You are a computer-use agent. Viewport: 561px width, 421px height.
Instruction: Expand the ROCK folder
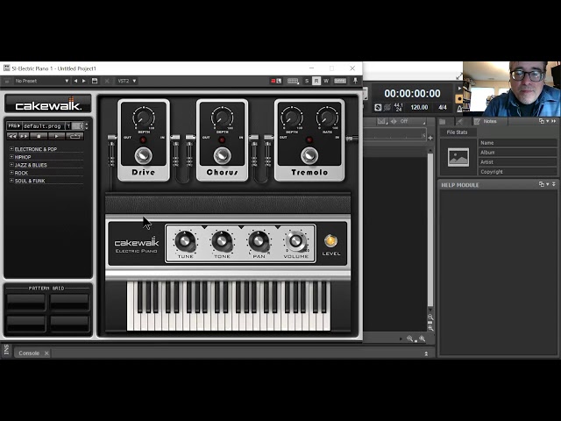tap(11, 172)
